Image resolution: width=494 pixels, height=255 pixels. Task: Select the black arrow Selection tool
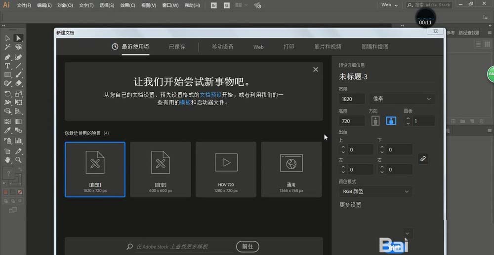(7, 38)
